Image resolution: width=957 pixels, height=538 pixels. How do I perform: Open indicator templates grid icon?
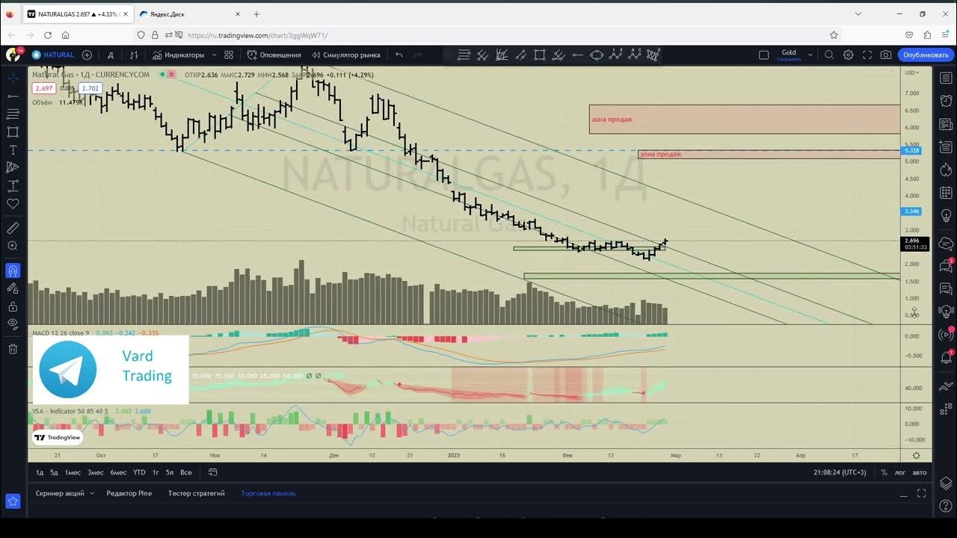pos(229,55)
